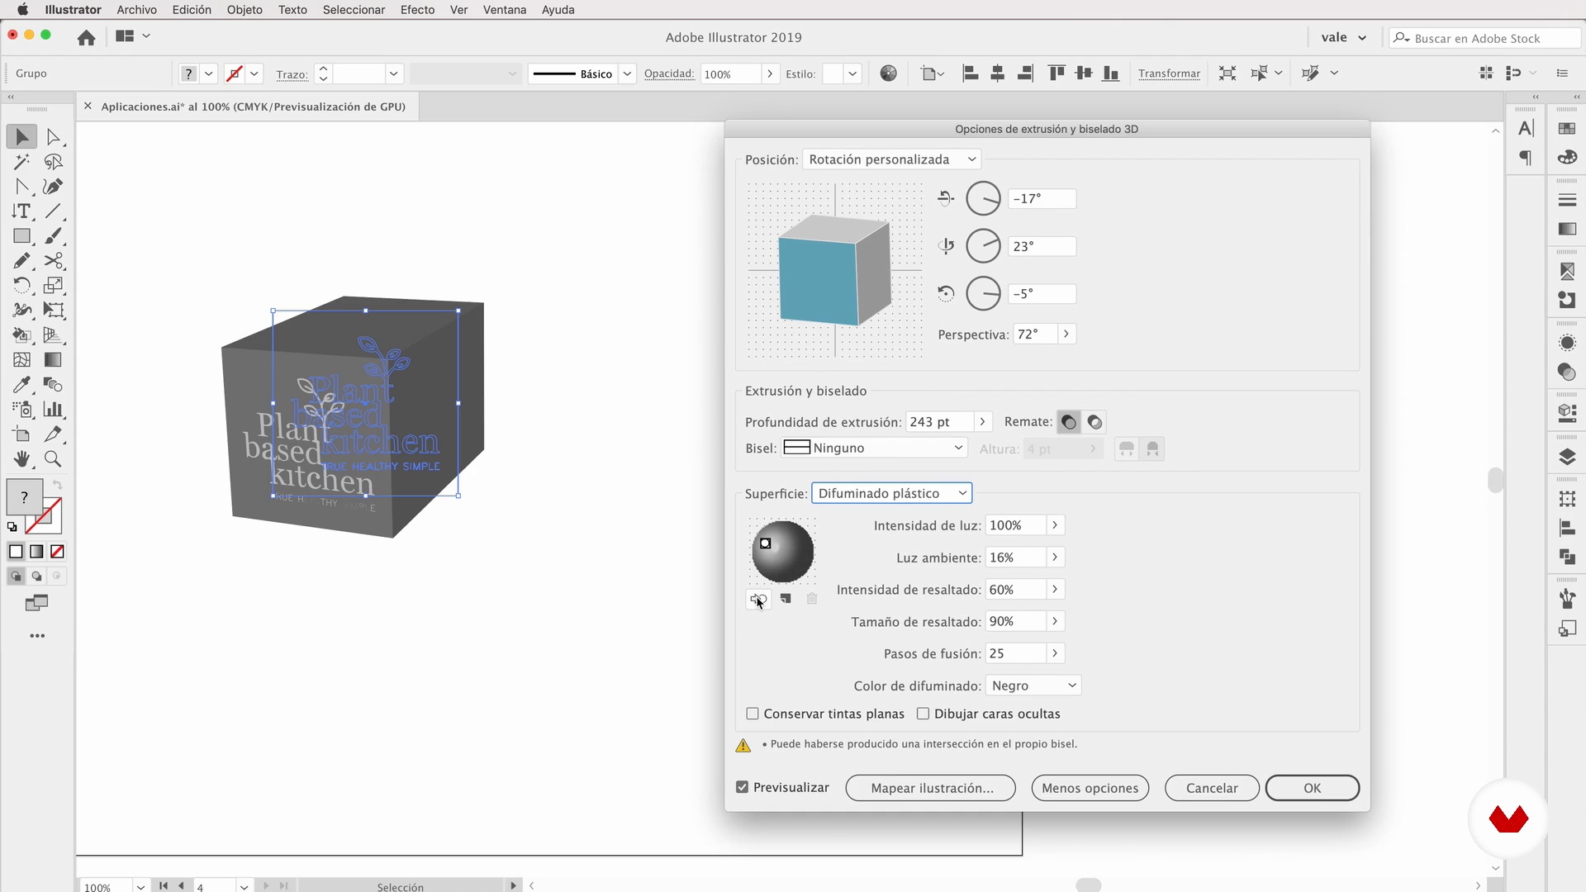
Task: Select the Column Graph tool
Action: 54,410
